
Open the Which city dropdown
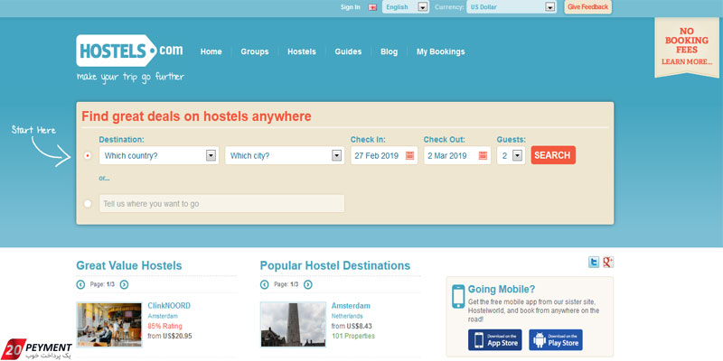click(x=285, y=155)
